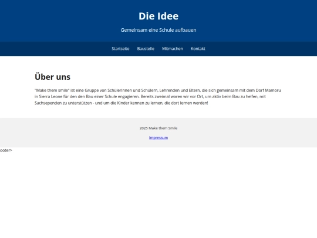Open the Startseite navigation link
Viewport: 317px width, 238px height.
(x=120, y=49)
